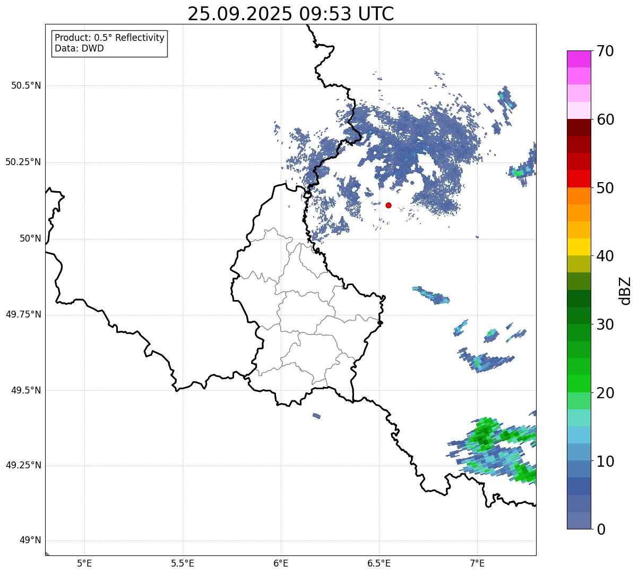Click the 49.25°N latitude label

pos(23,466)
